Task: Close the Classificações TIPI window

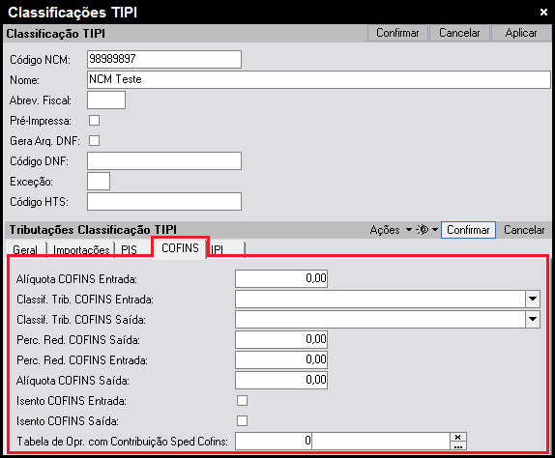Action: pos(544,12)
